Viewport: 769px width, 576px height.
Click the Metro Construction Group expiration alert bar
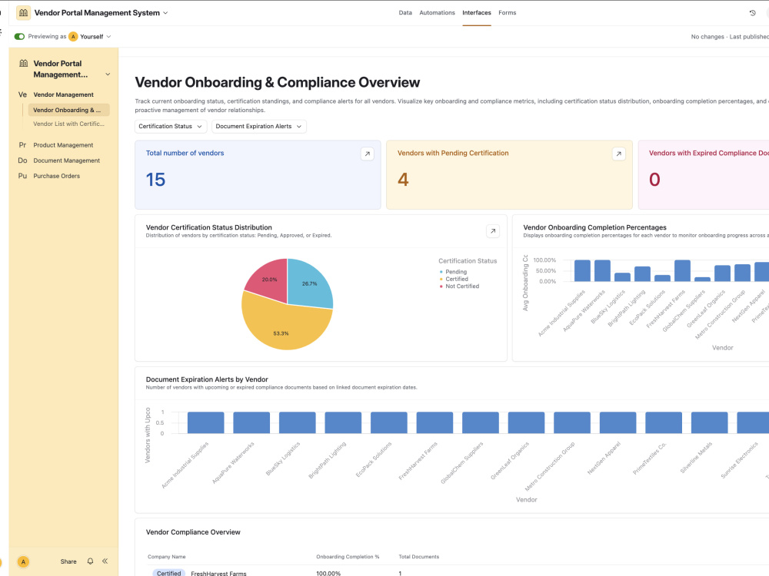[572, 422]
